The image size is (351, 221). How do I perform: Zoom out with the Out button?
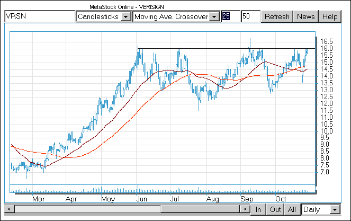click(x=275, y=209)
